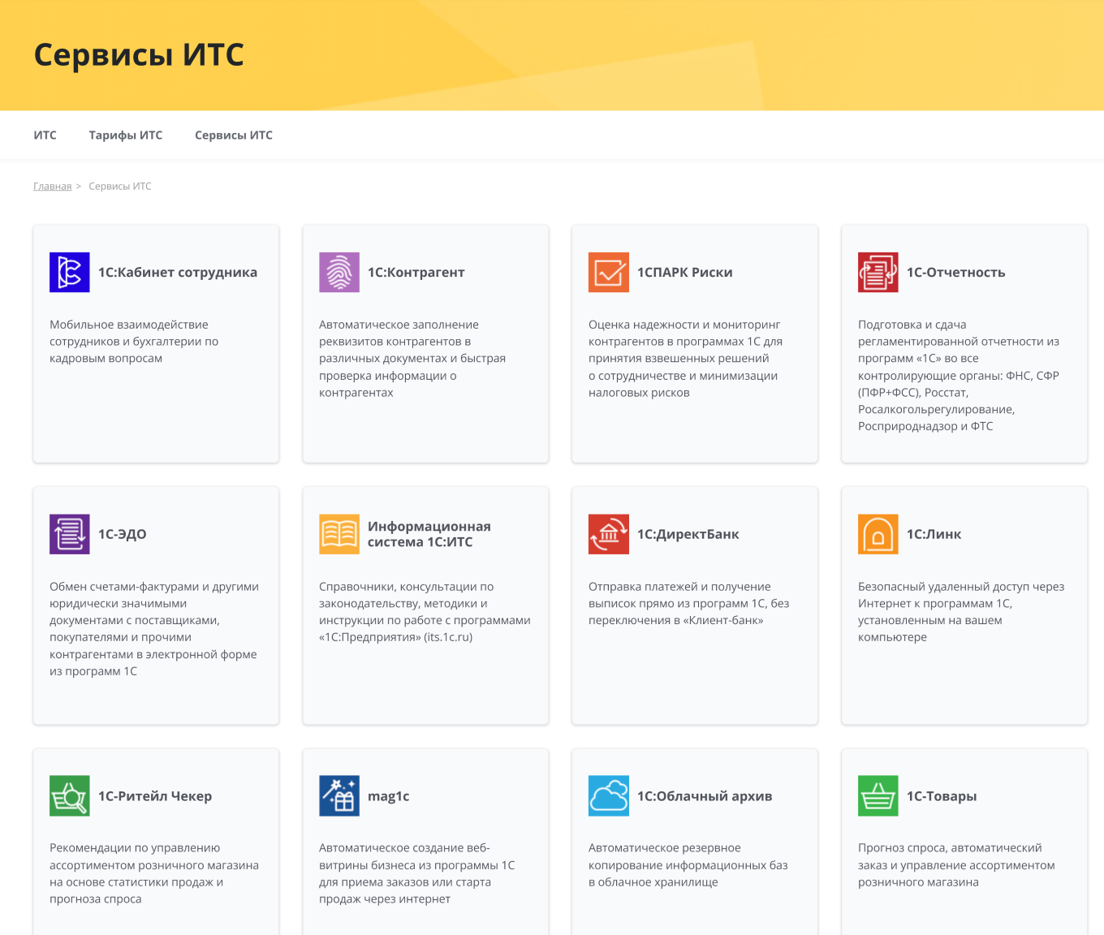Image resolution: width=1104 pixels, height=935 pixels.
Task: Open the 1СПАРК Риски title link
Action: [x=685, y=273]
